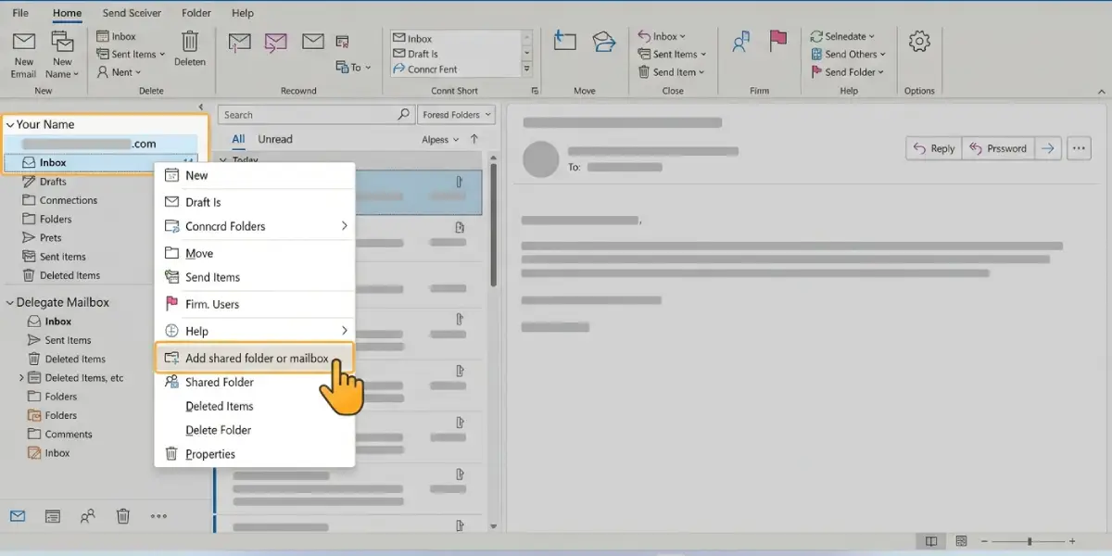Click the people icon in Firm group
1112x556 pixels.
[x=740, y=42]
